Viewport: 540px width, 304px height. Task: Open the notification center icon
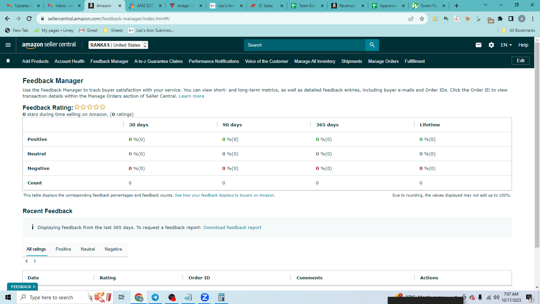pyautogui.click(x=529, y=297)
